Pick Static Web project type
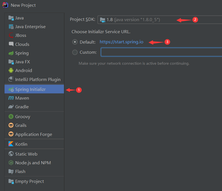This screenshot has width=222, height=191. tap(34, 154)
